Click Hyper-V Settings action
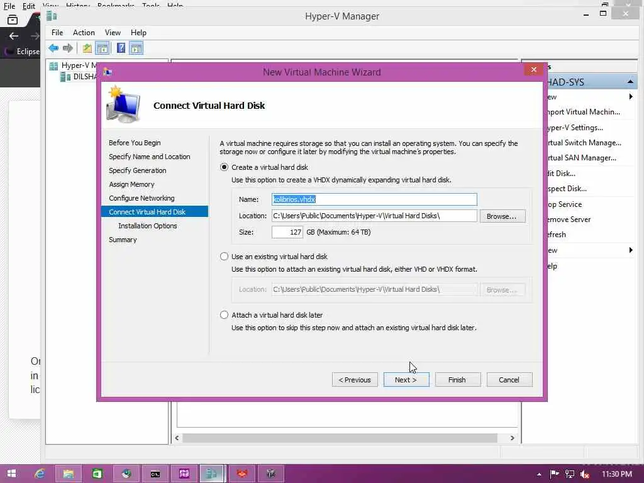 576,128
